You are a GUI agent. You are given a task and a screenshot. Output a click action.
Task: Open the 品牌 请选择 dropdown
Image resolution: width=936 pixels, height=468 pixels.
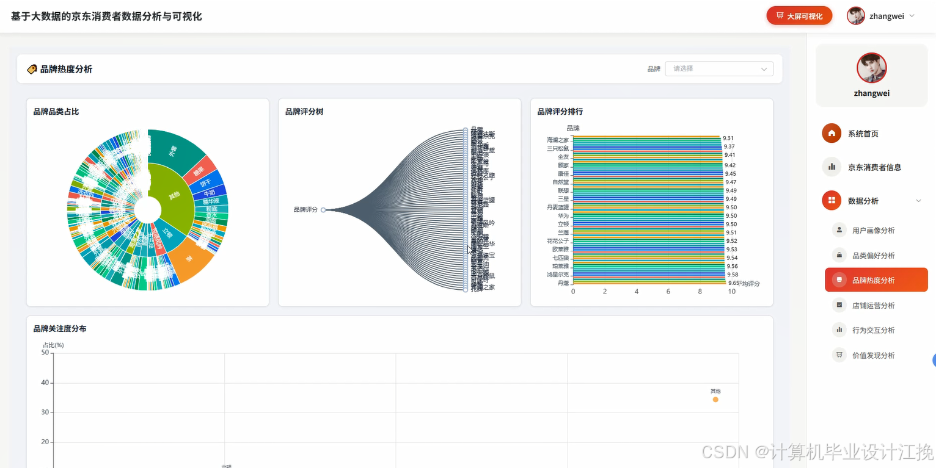[719, 69]
